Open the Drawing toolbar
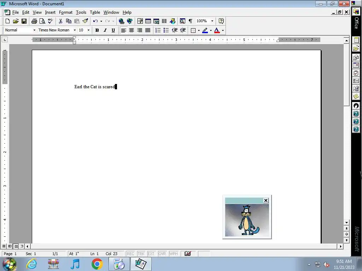The height and width of the screenshot is (271, 362). click(x=173, y=21)
